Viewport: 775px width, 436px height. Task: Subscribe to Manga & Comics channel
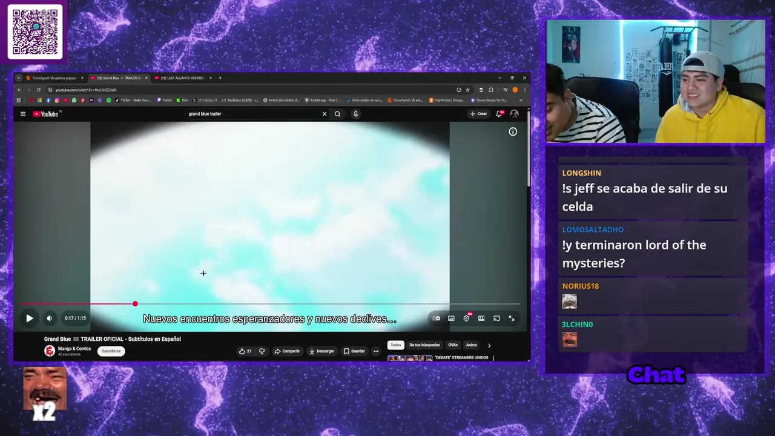[111, 351]
